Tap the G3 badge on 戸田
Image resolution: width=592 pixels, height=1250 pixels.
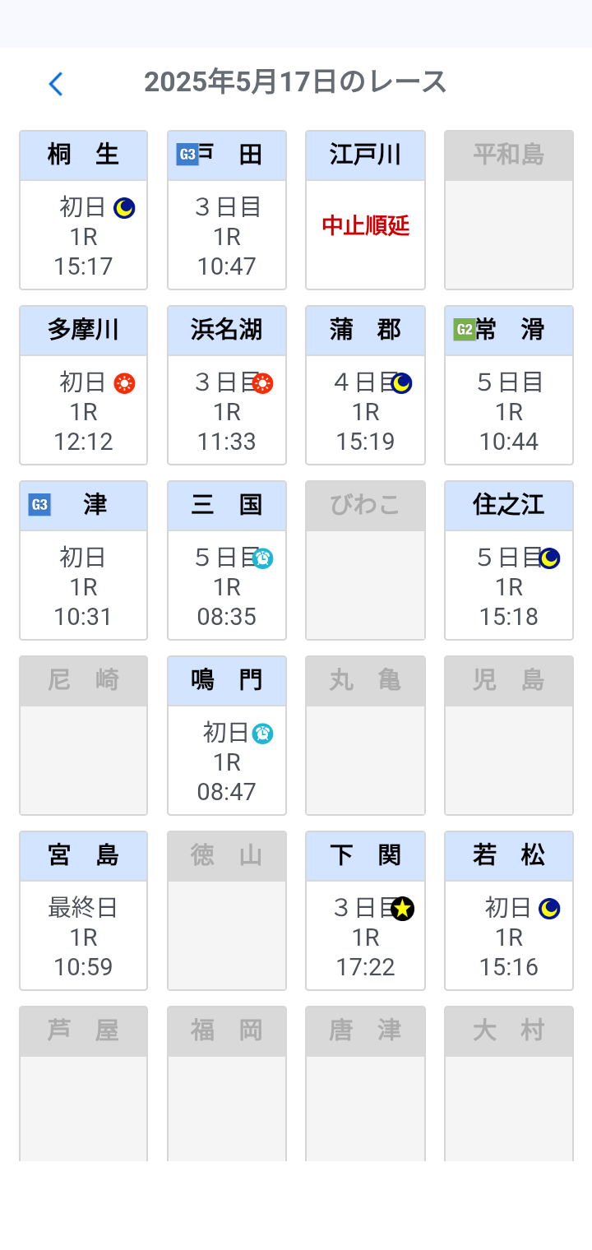[x=187, y=155]
